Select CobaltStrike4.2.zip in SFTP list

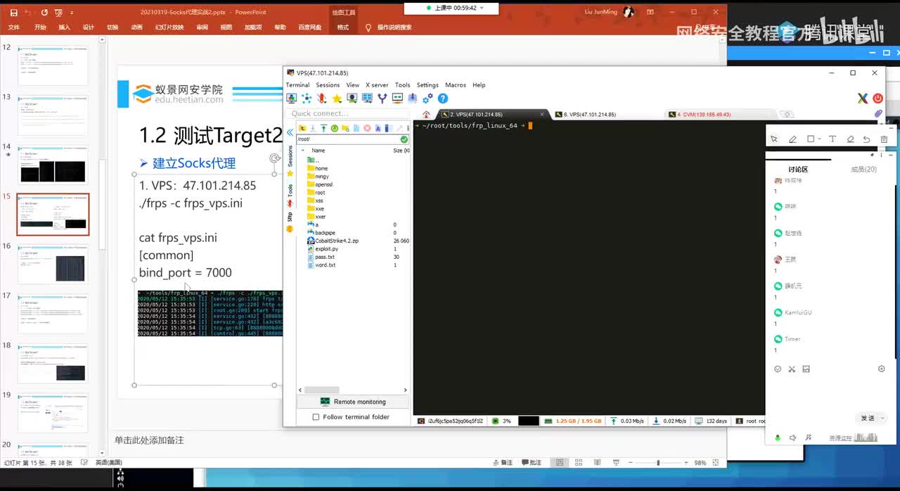click(333, 241)
